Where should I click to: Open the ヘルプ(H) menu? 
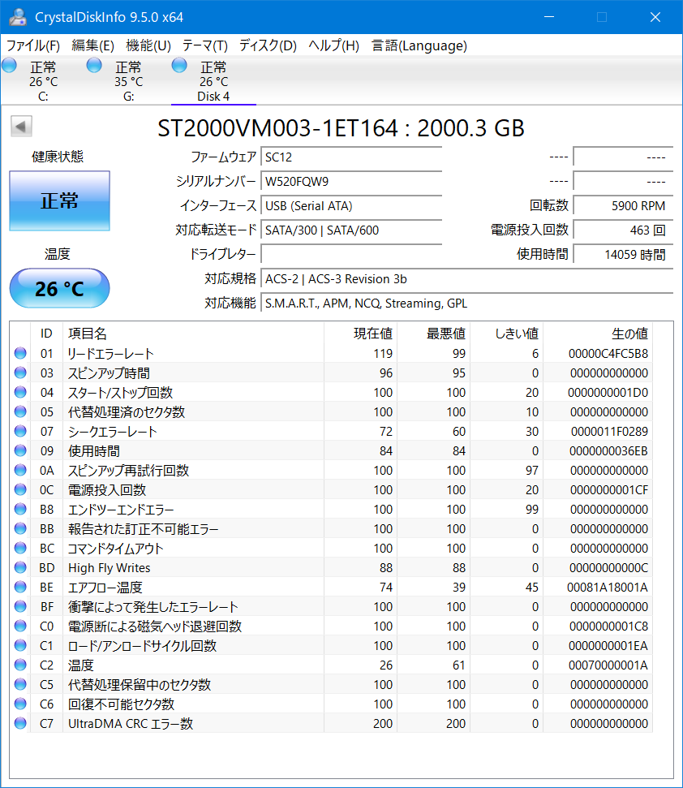(x=334, y=45)
